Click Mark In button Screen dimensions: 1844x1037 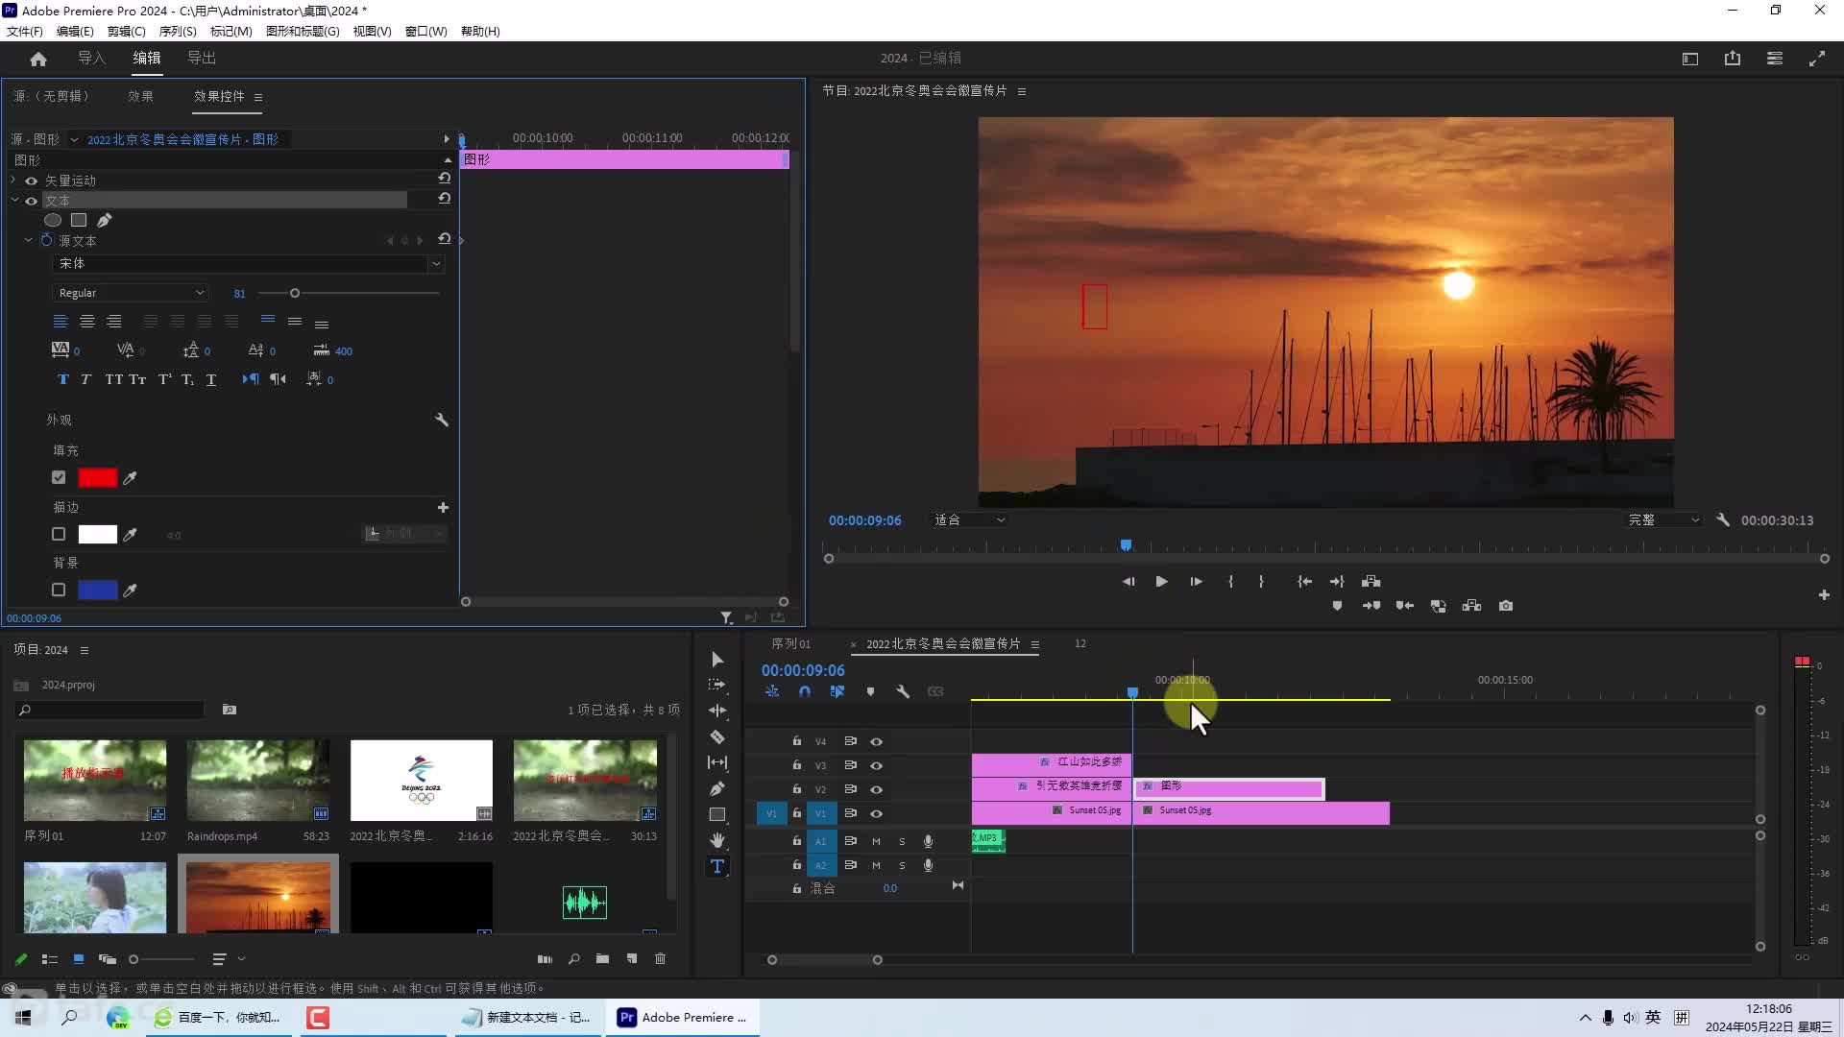coord(1230,581)
